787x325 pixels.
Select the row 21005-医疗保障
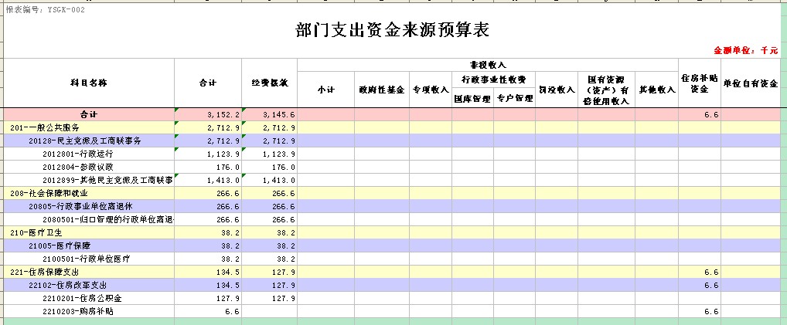(x=393, y=245)
